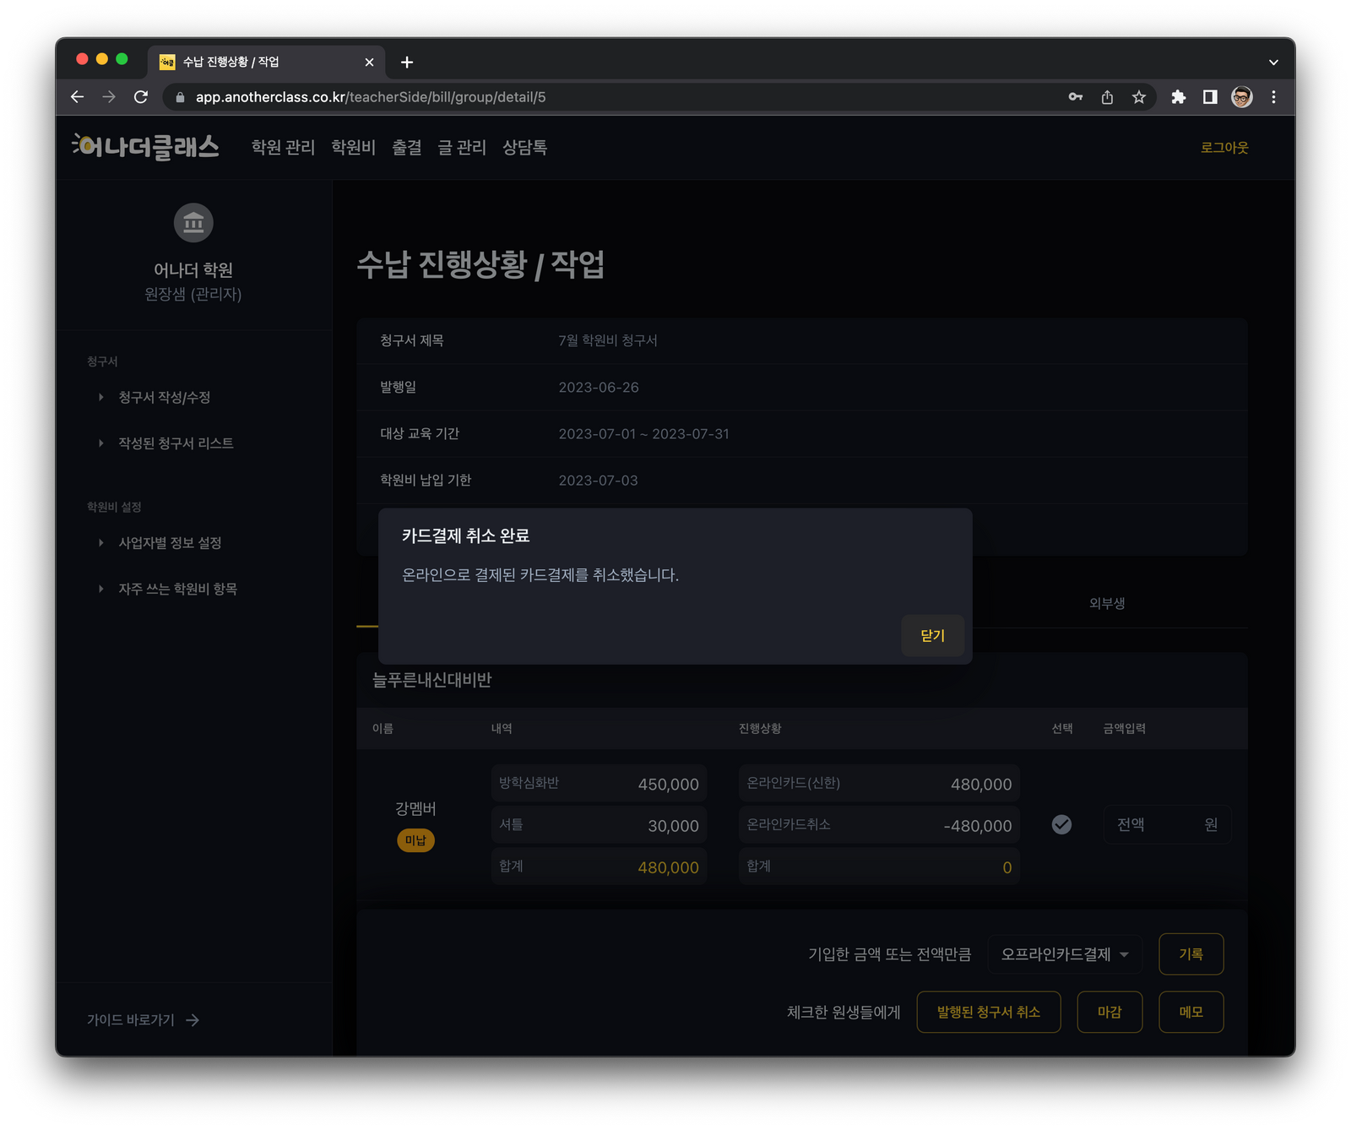
Task: Open the 학원비 top menu
Action: (353, 147)
